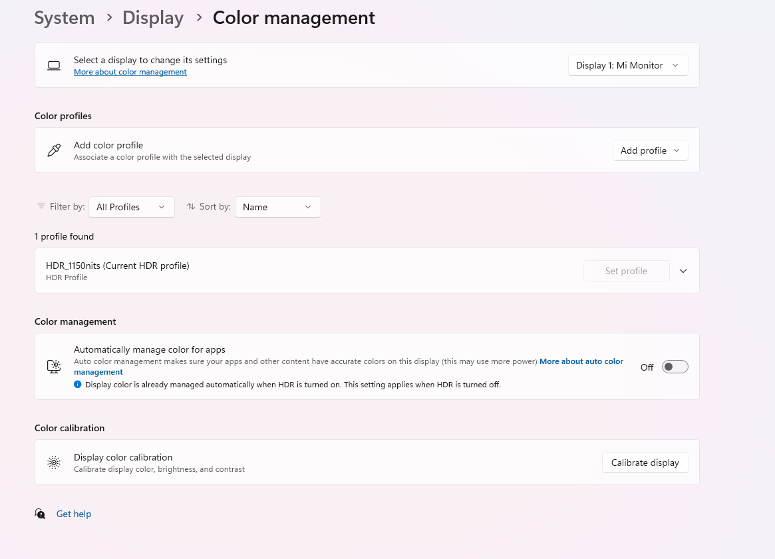Click 'Associate a color profile' description text
Image resolution: width=775 pixels, height=559 pixels.
[162, 156]
